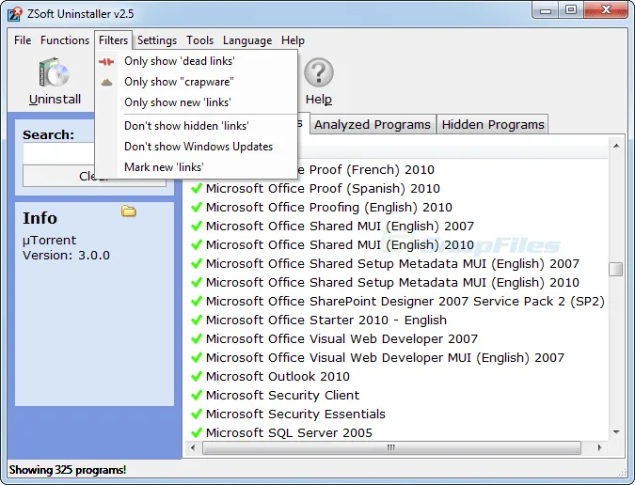Select Microsoft Office Proof (French) 2010 row
Image resolution: width=635 pixels, height=485 pixels.
click(x=367, y=169)
